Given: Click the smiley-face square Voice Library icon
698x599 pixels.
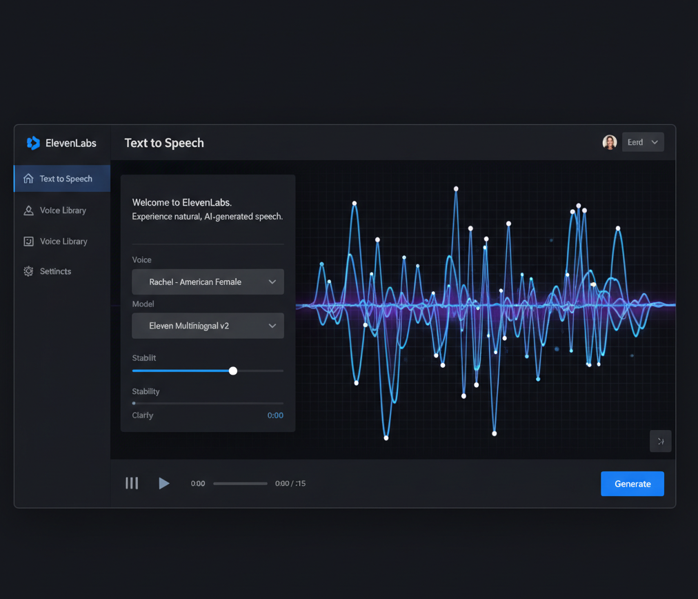Looking at the screenshot, I should click(x=28, y=242).
